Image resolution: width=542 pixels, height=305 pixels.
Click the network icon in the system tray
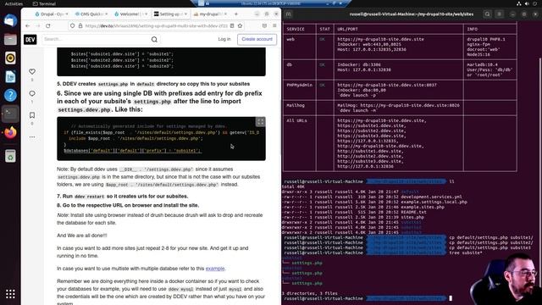coord(518,3)
